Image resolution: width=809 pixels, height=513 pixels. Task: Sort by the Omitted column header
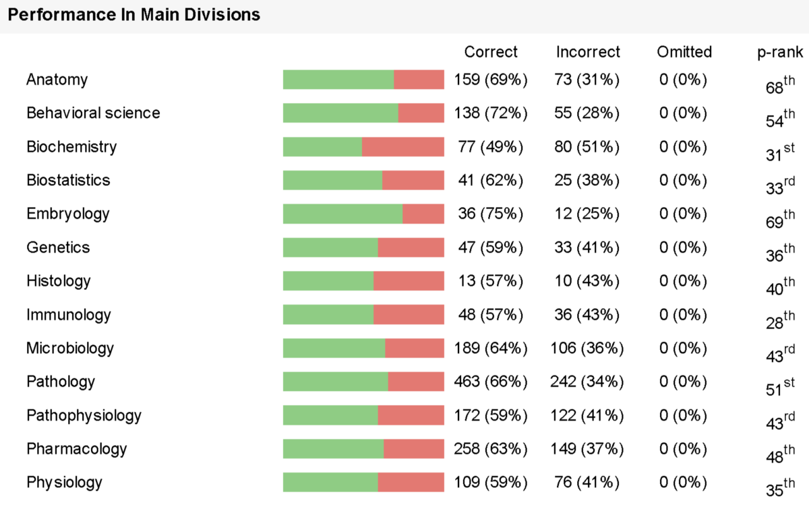[x=684, y=52]
